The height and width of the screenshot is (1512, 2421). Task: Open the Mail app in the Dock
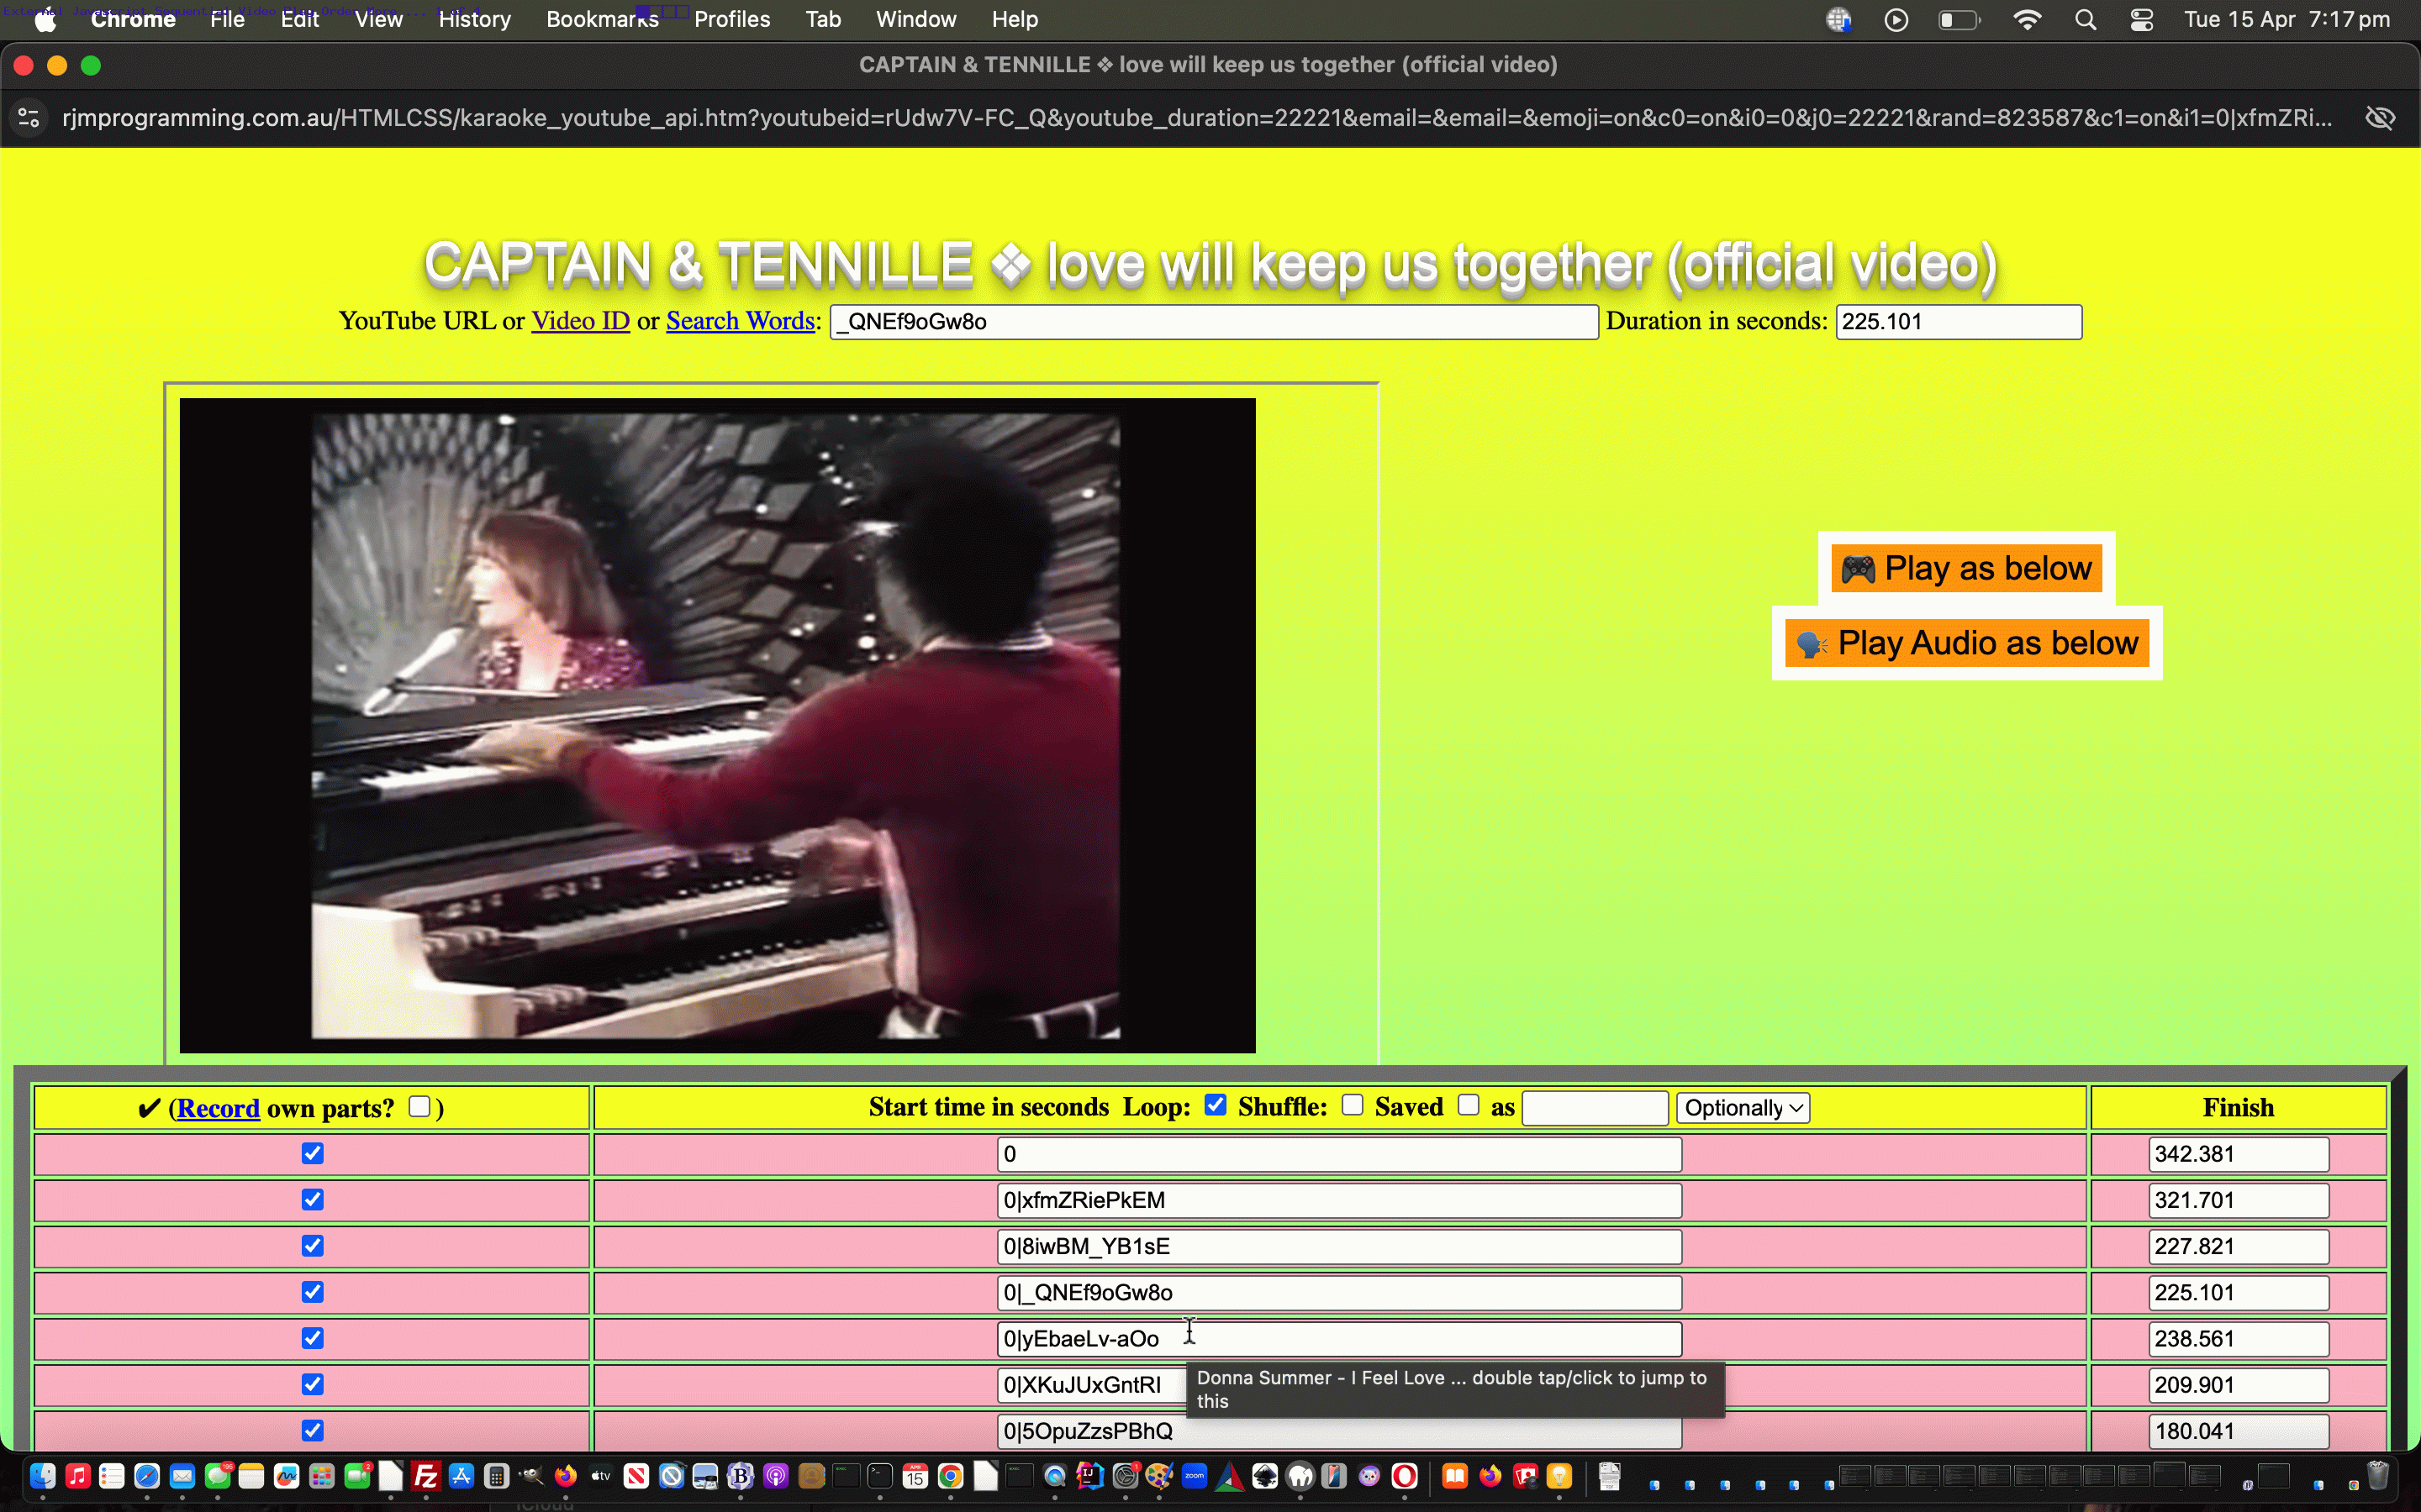(182, 1476)
